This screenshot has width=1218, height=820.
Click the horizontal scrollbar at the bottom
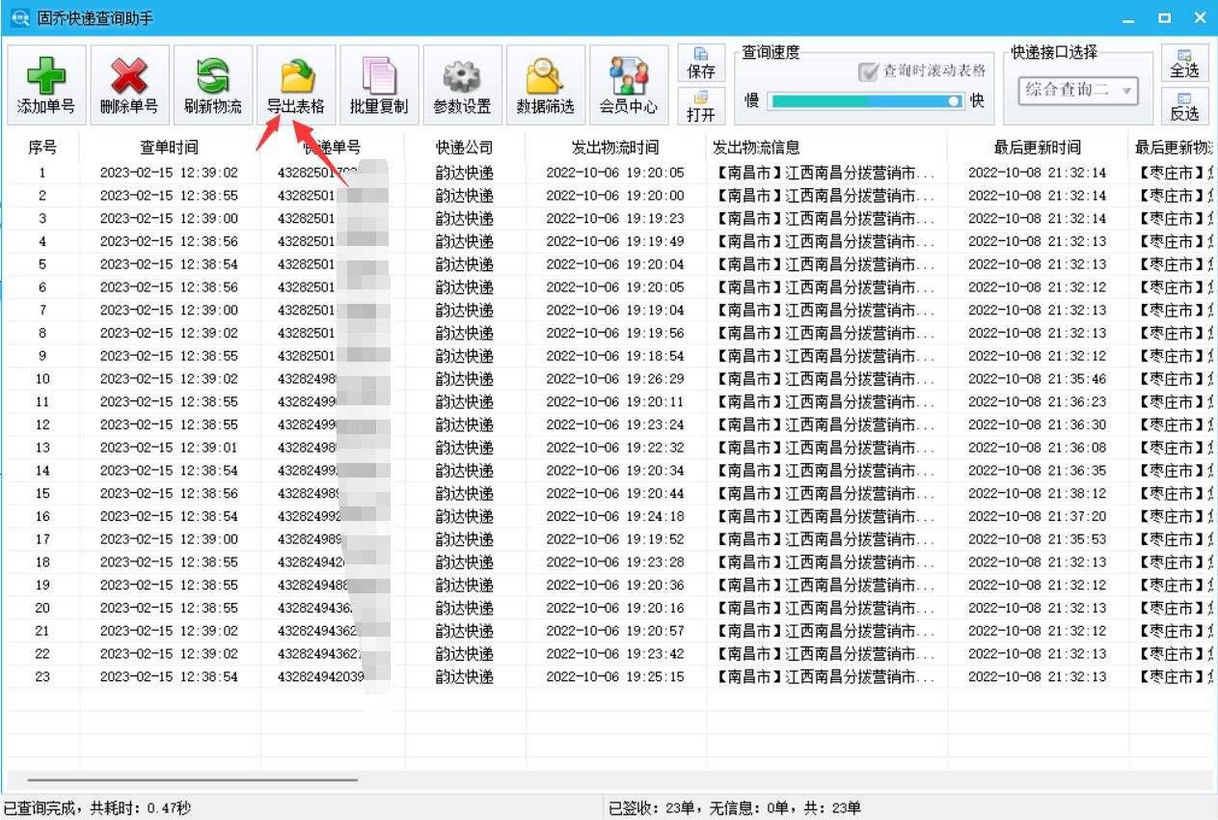tap(193, 780)
